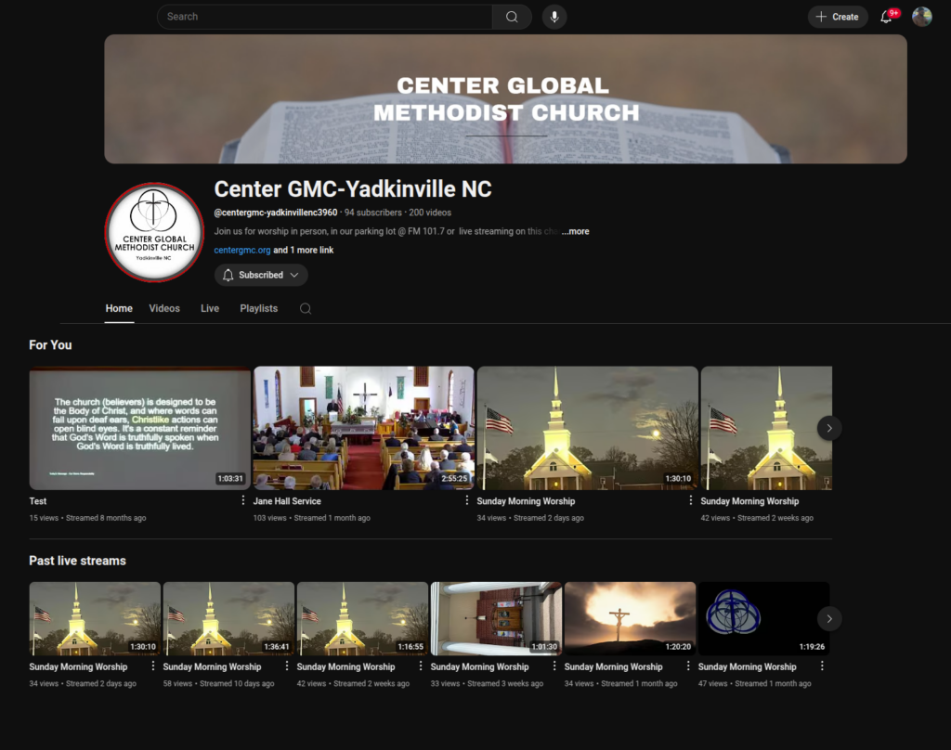Click '103 views • Streamed 1 month ago'
The height and width of the screenshot is (750, 951).
coord(312,518)
